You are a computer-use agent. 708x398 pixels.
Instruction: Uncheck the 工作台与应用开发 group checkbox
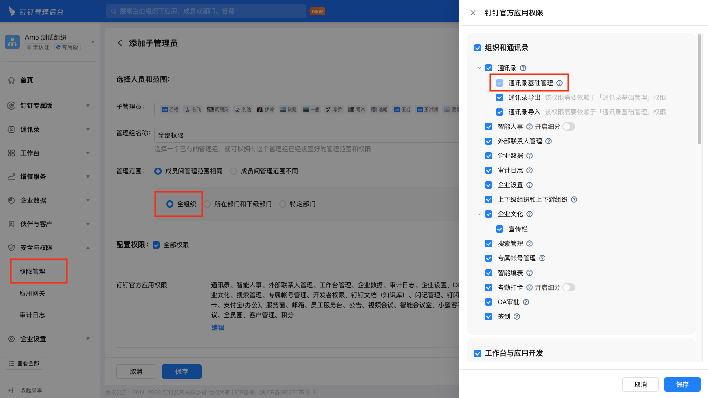478,353
